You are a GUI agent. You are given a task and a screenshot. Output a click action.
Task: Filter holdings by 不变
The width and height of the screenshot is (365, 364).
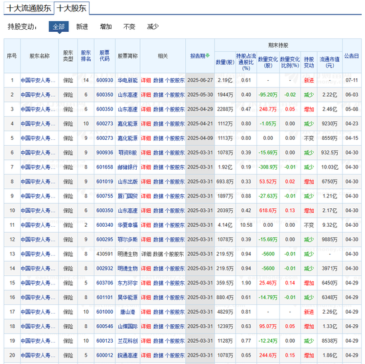(x=129, y=27)
